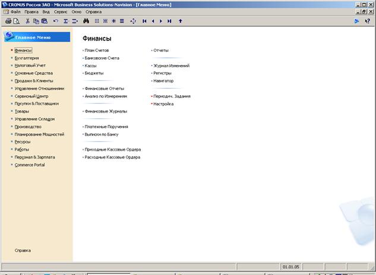The image size is (376, 275).
Task: Open План Счетов link
Action: coord(97,50)
